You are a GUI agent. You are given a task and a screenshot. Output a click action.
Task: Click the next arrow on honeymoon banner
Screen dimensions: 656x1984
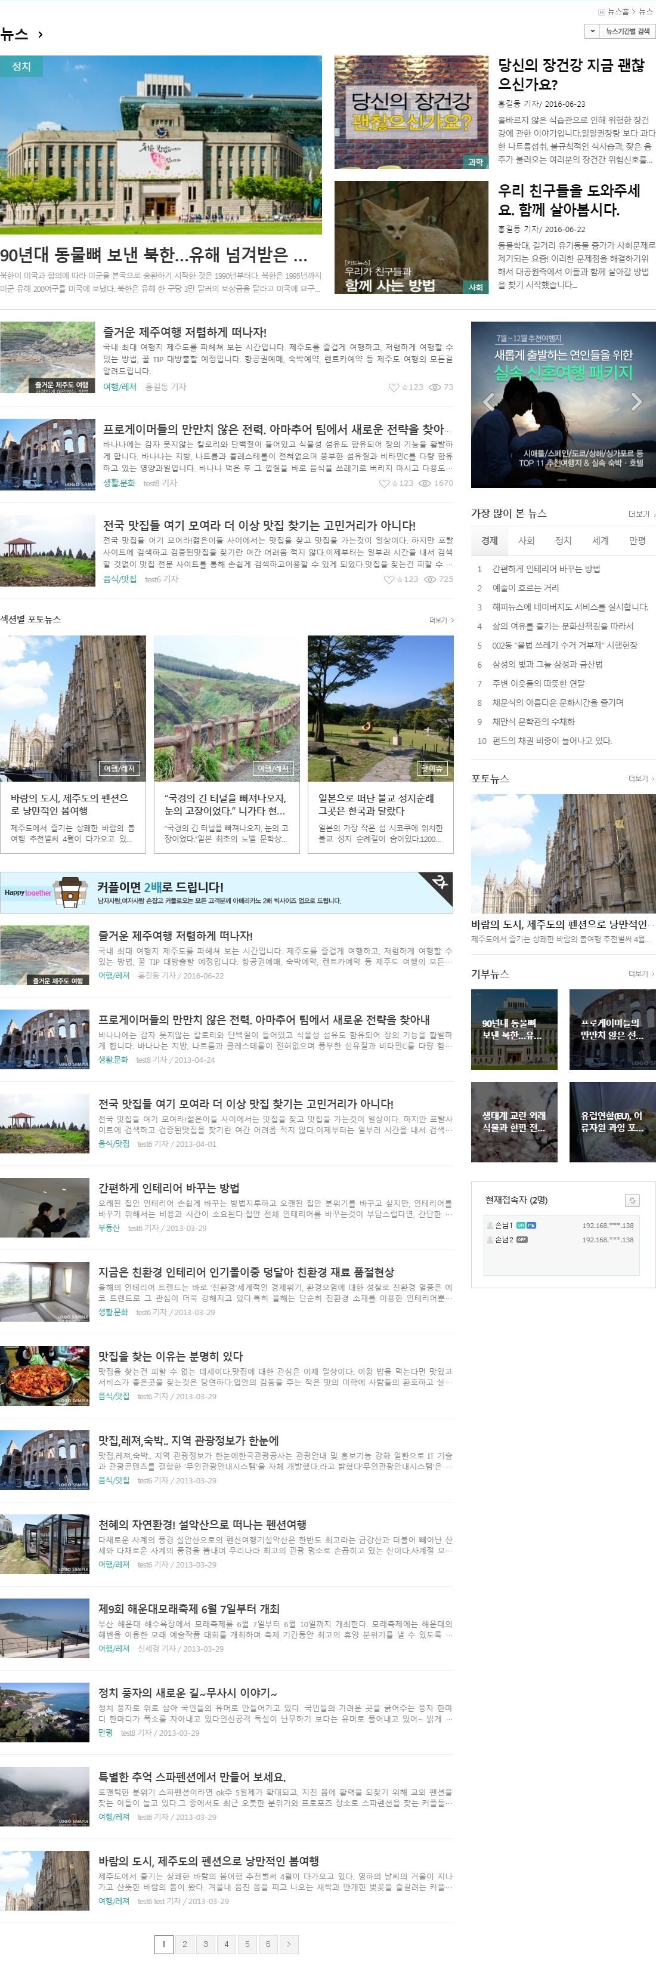pyautogui.click(x=635, y=401)
